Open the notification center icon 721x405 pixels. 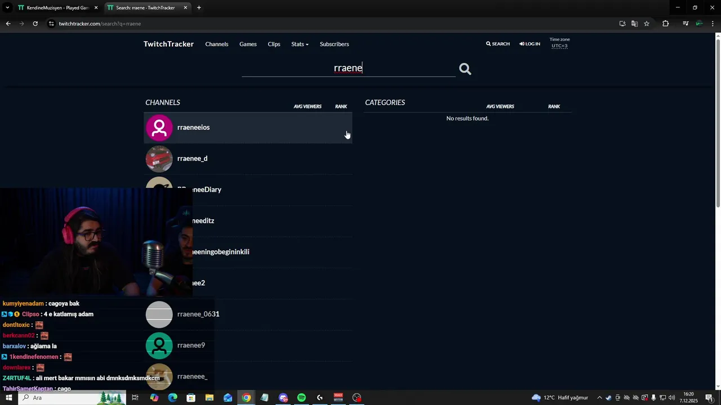click(709, 398)
